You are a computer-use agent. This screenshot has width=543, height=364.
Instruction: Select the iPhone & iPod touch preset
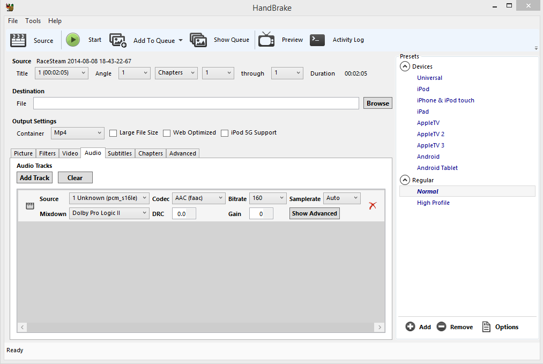pyautogui.click(x=445, y=100)
